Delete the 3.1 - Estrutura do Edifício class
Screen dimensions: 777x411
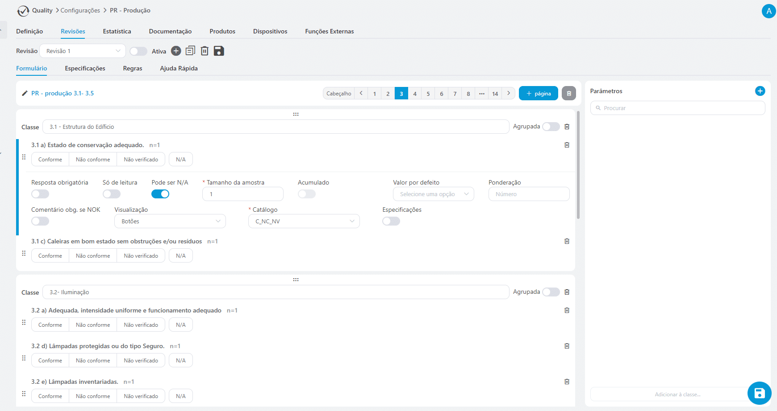567,127
